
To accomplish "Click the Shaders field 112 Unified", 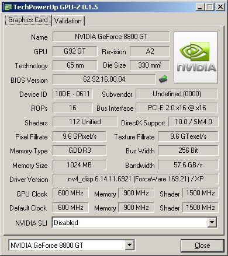I will coord(85,122).
